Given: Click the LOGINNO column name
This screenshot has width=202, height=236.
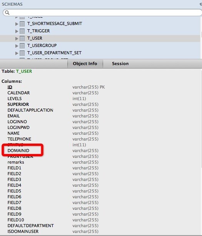Looking at the screenshot, I should tap(17, 122).
